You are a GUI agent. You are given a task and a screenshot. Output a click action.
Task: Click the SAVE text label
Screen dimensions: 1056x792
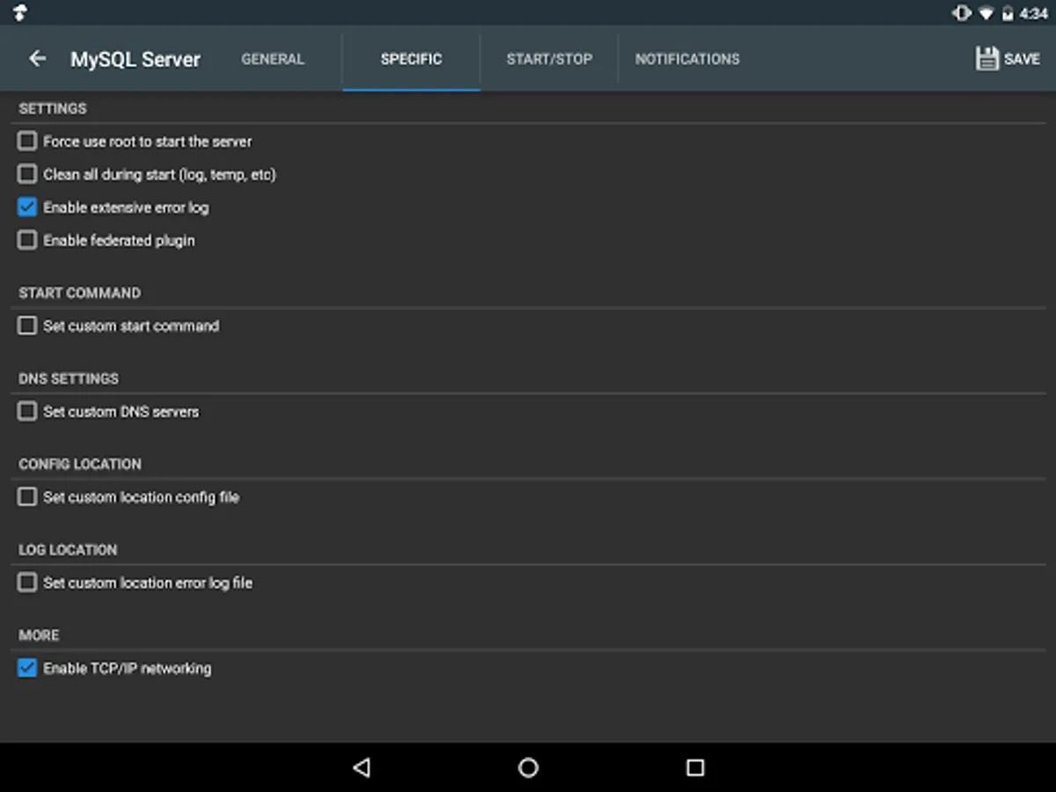pos(1022,59)
